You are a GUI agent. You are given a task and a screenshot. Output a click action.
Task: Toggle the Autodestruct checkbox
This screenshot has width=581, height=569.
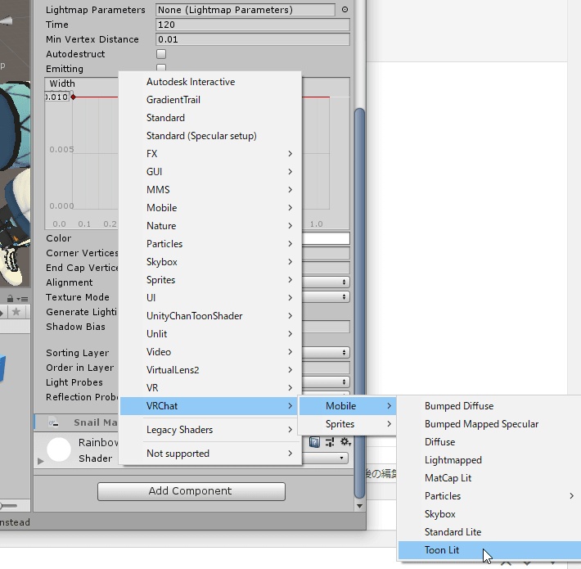coord(161,54)
